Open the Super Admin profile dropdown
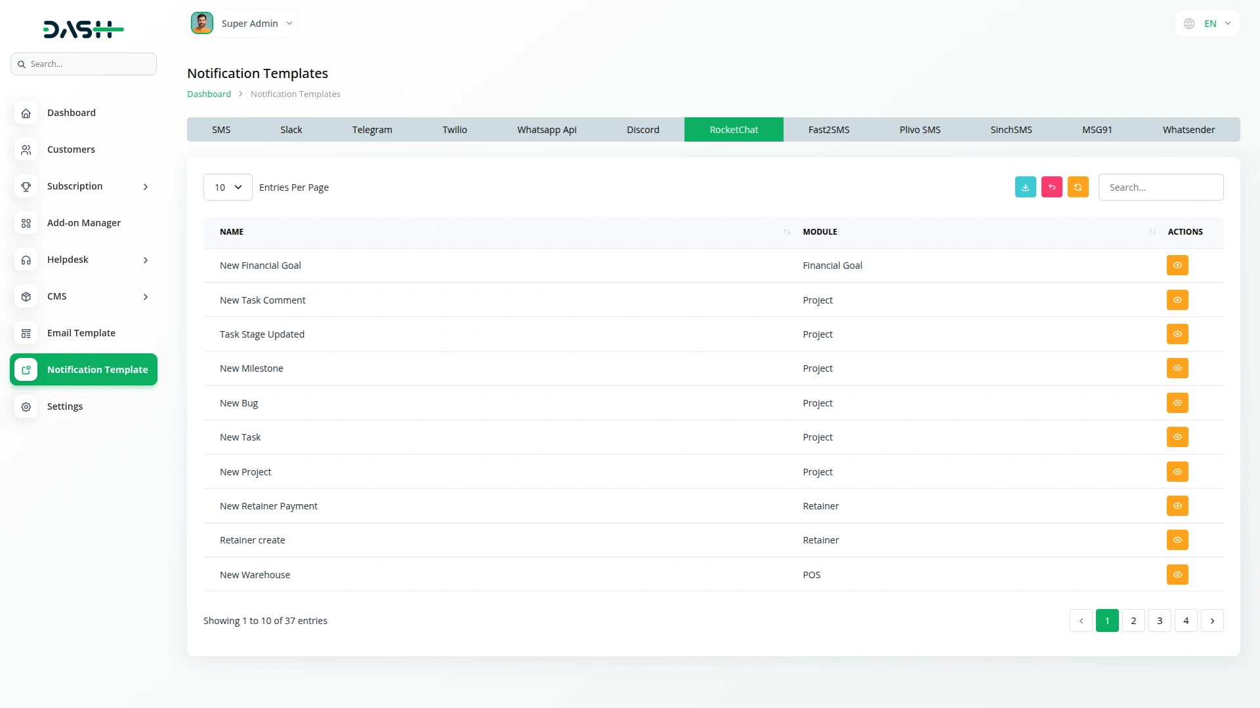This screenshot has height=708, width=1260. pyautogui.click(x=242, y=24)
